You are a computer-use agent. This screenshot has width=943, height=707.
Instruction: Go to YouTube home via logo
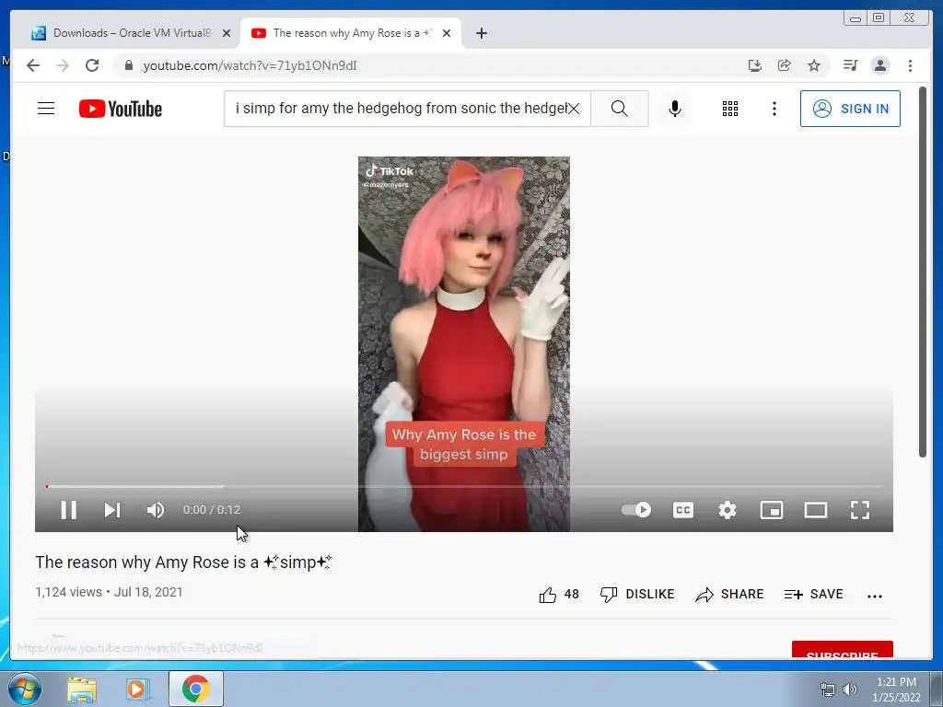pyautogui.click(x=121, y=109)
